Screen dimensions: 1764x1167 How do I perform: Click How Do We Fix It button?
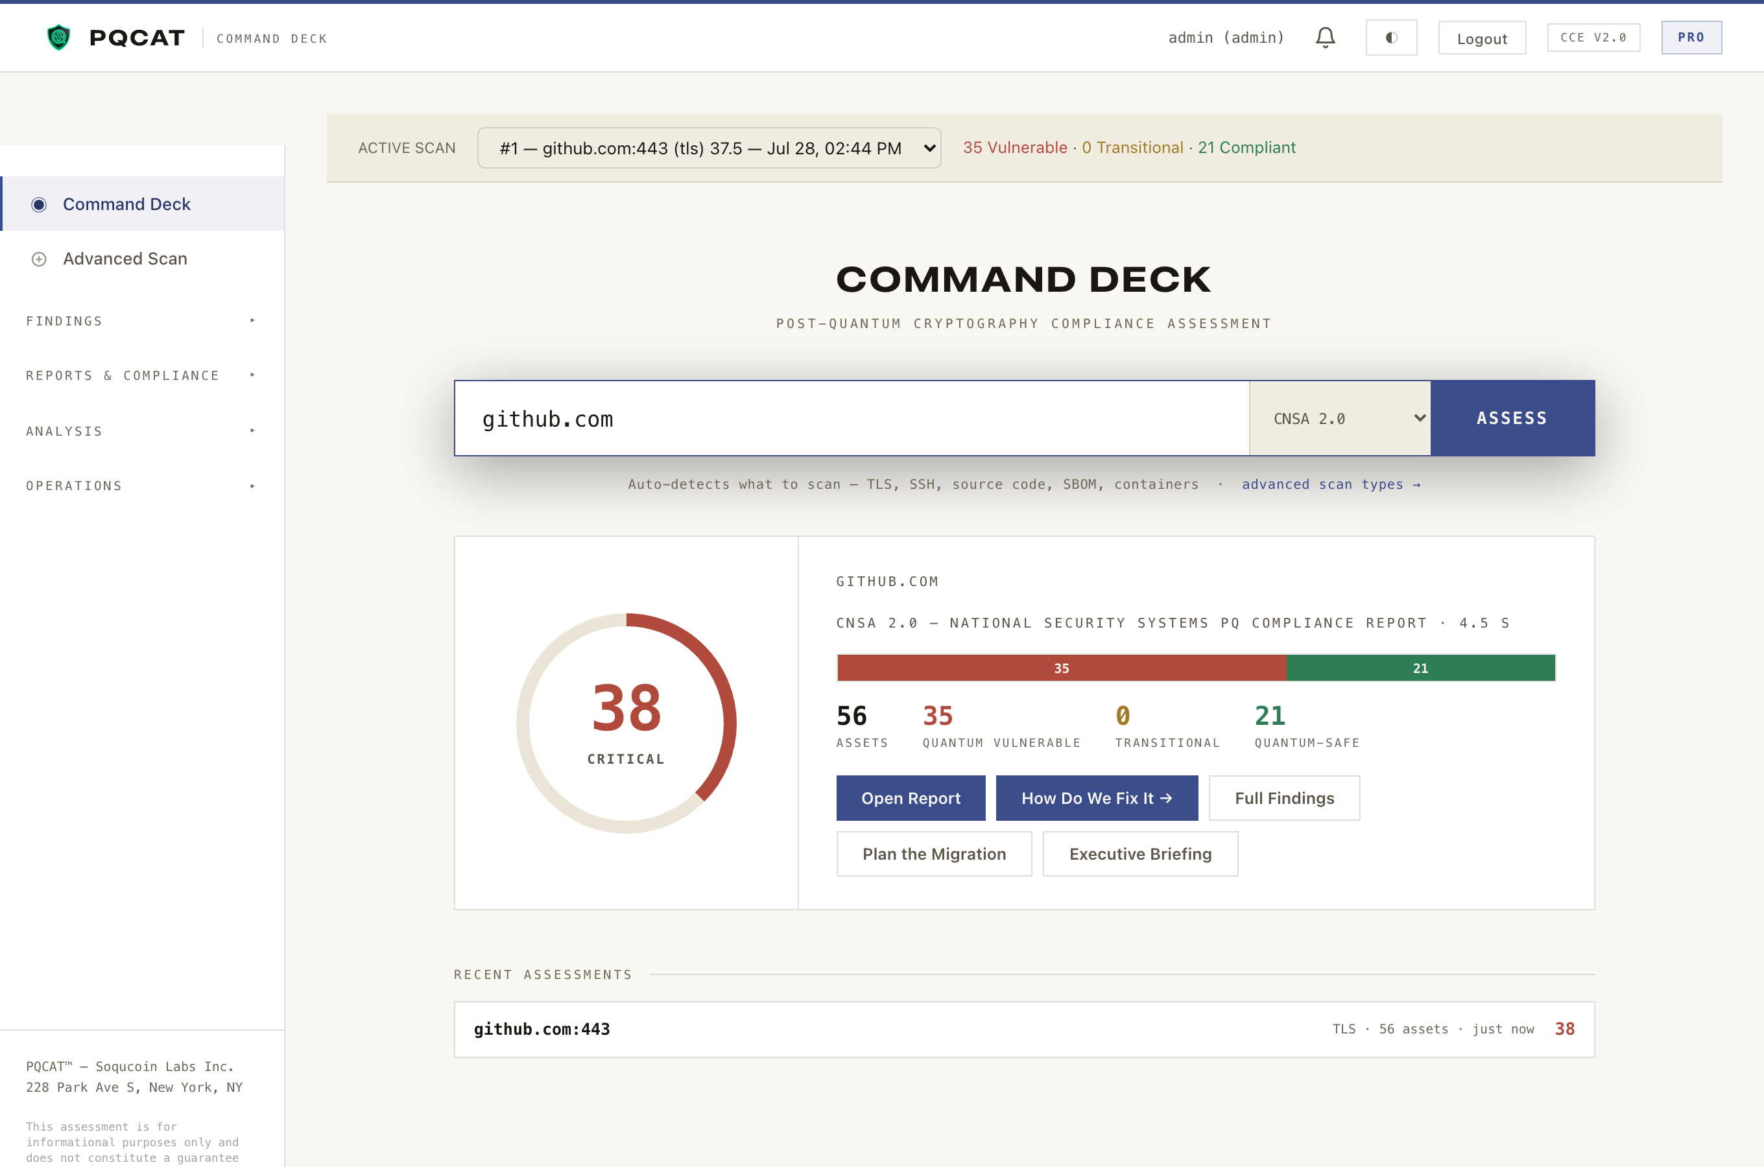[1097, 798]
